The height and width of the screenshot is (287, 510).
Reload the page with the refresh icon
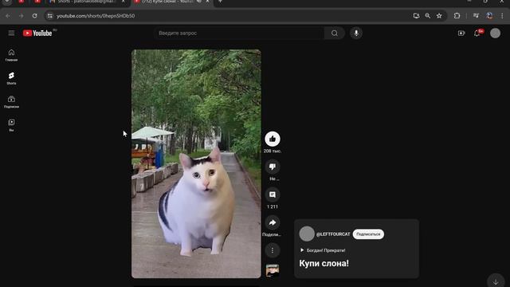point(35,16)
